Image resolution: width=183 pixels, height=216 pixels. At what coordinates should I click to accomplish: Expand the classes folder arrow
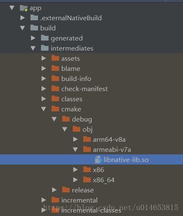click(44, 99)
